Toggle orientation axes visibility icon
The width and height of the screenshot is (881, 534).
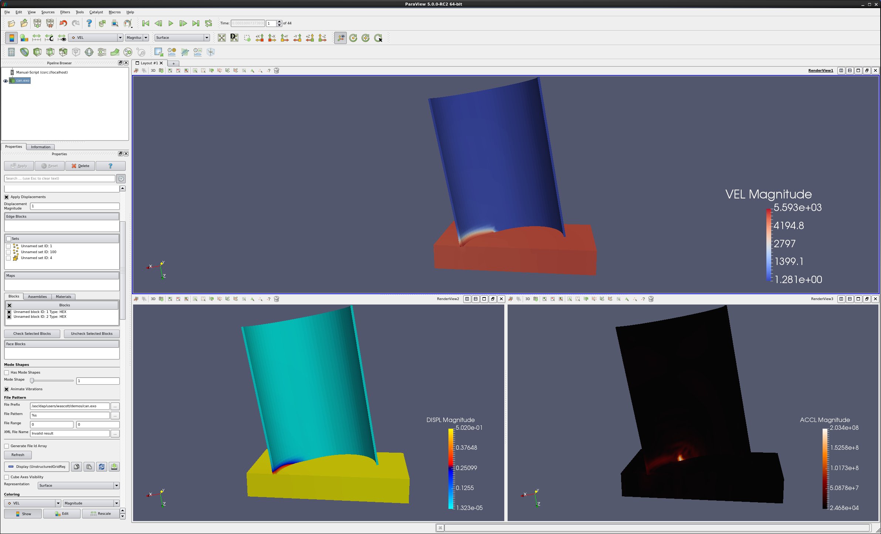pyautogui.click(x=340, y=38)
